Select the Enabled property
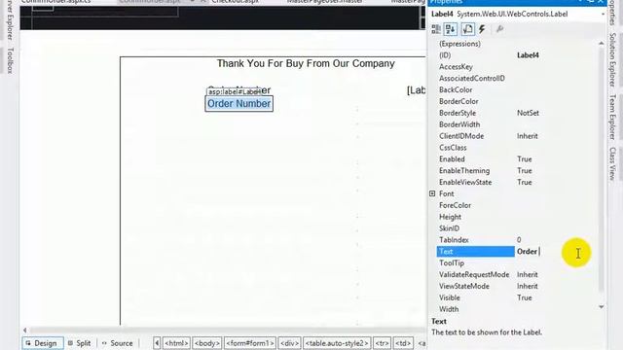This screenshot has height=350, width=623. click(x=452, y=159)
